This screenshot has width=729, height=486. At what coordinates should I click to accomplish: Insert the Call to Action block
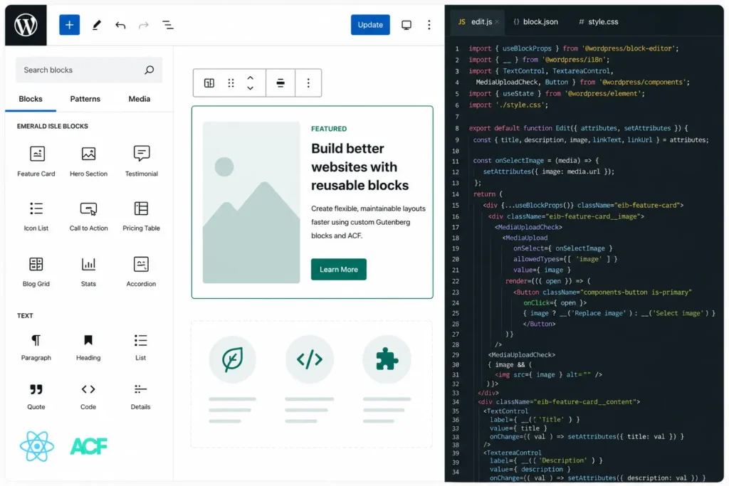(88, 216)
